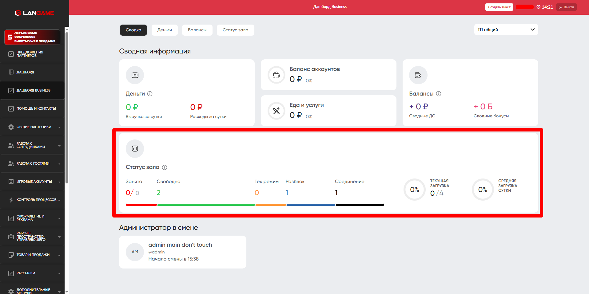
Task: Open the ТП общий dropdown
Action: [506, 29]
